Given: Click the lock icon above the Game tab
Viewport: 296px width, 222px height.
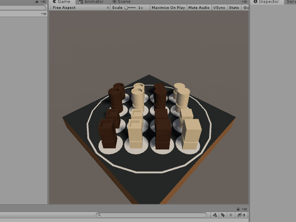Looking at the screenshot, I should (x=37, y=1).
